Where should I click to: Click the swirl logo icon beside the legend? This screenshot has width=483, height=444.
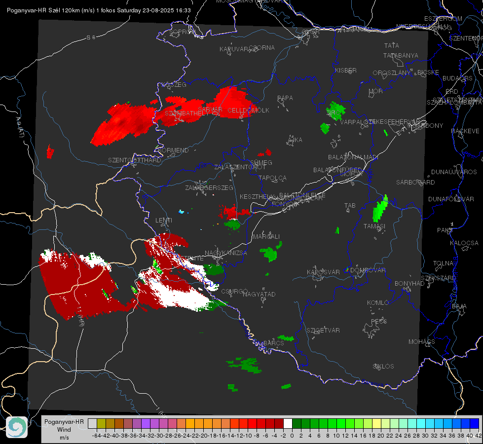tap(17, 427)
